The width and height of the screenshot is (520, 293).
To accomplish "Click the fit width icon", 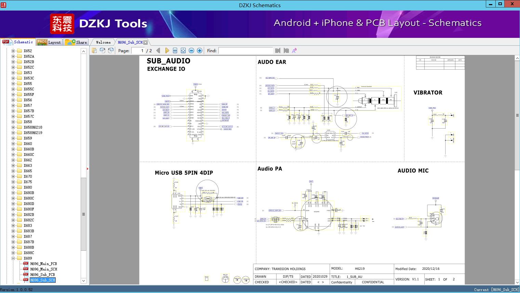I will pos(175,50).
